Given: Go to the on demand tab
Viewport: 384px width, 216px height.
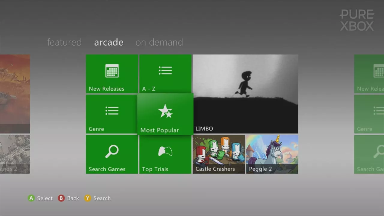Looking at the screenshot, I should point(159,42).
